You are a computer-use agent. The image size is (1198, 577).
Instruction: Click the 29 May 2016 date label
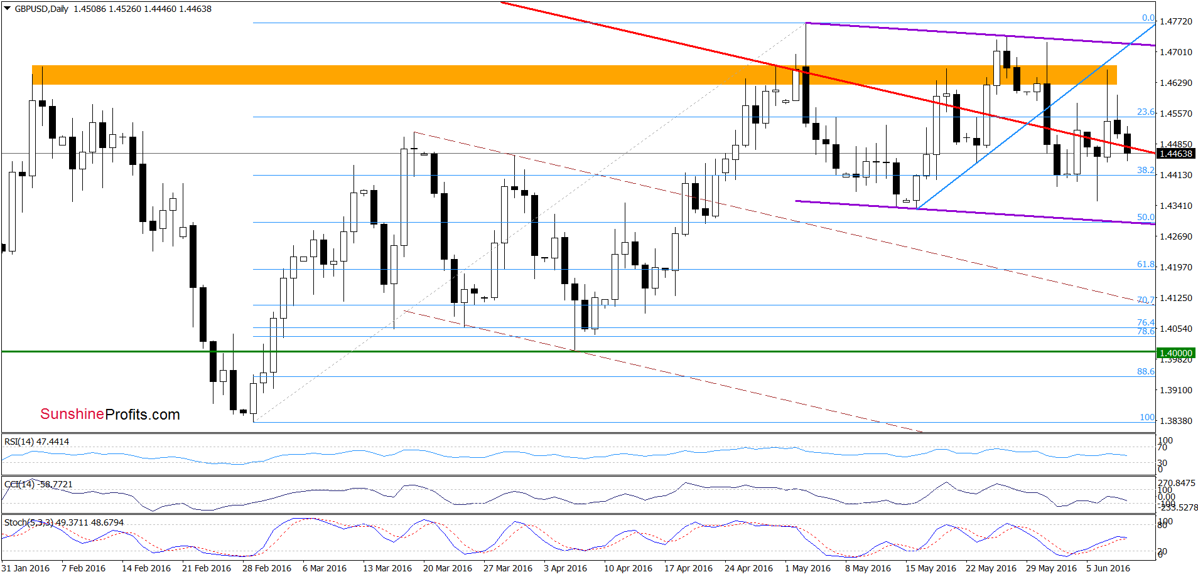pos(1051,568)
